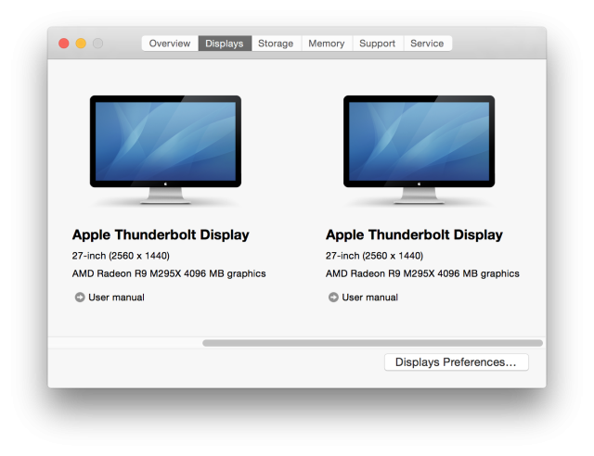This screenshot has width=594, height=456.
Task: Click arrow icon beside left User manual
Action: click(x=80, y=298)
